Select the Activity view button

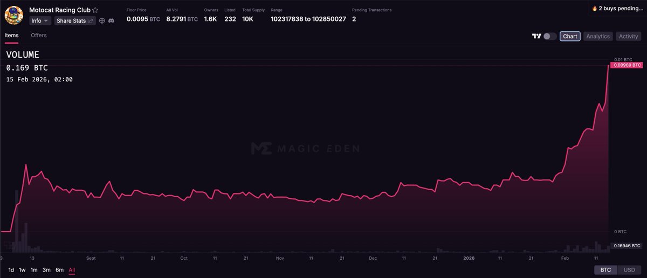click(629, 36)
